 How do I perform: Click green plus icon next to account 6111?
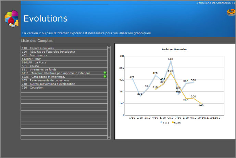click(x=105, y=73)
